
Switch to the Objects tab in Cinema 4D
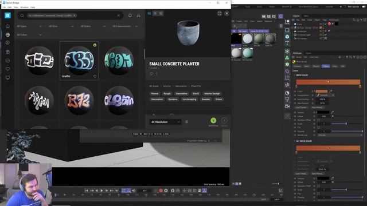tap(296, 16)
